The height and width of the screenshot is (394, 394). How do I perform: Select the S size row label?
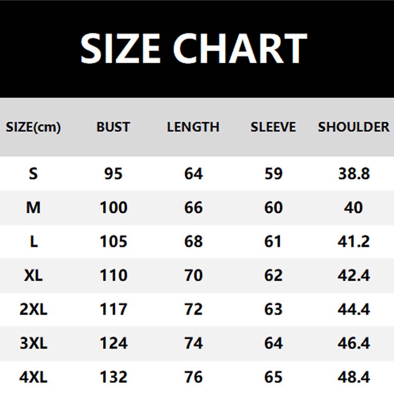coord(33,174)
